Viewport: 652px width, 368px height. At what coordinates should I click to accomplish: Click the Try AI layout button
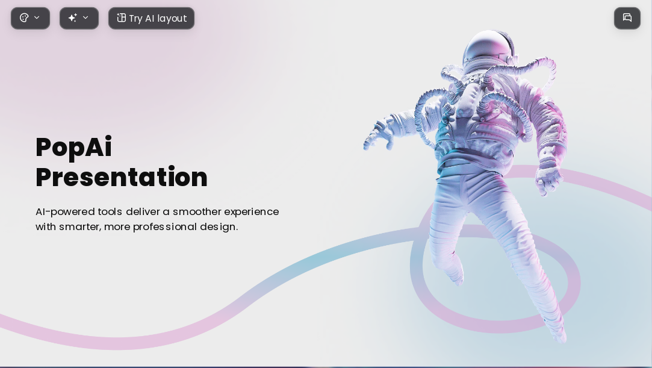[x=151, y=18]
